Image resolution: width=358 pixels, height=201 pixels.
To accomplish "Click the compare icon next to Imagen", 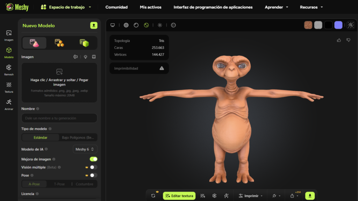I will [76, 57].
